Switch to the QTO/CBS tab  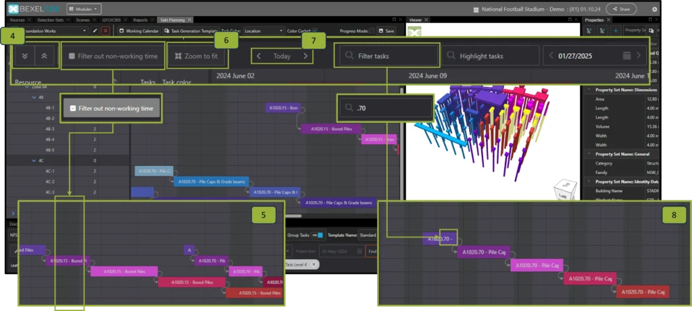tap(111, 20)
